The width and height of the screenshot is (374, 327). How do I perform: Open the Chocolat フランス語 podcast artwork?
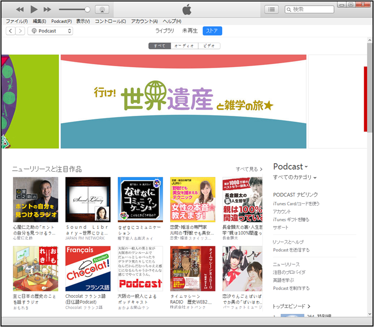point(88,269)
